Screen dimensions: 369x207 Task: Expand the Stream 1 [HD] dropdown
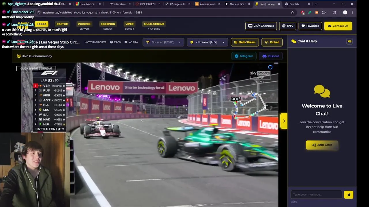click(208, 42)
